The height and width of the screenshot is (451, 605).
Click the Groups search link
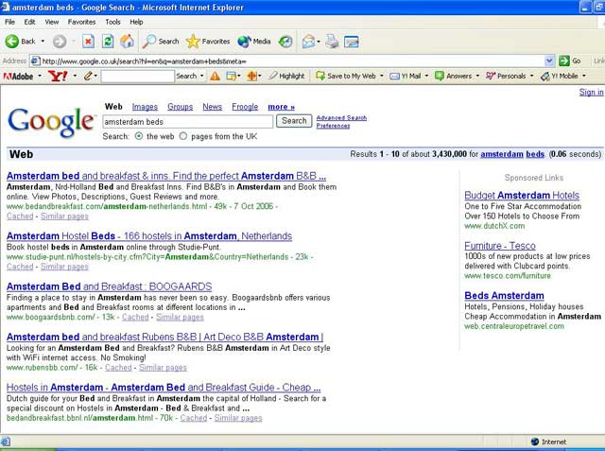coord(181,107)
